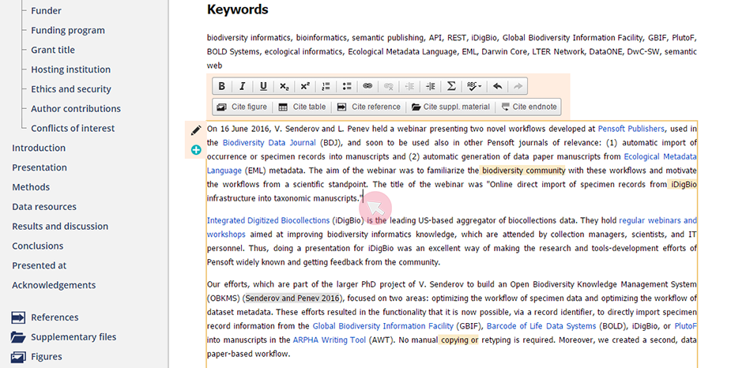Open Integrated Digitized Biocollections link
The height and width of the screenshot is (368, 731).
point(268,220)
